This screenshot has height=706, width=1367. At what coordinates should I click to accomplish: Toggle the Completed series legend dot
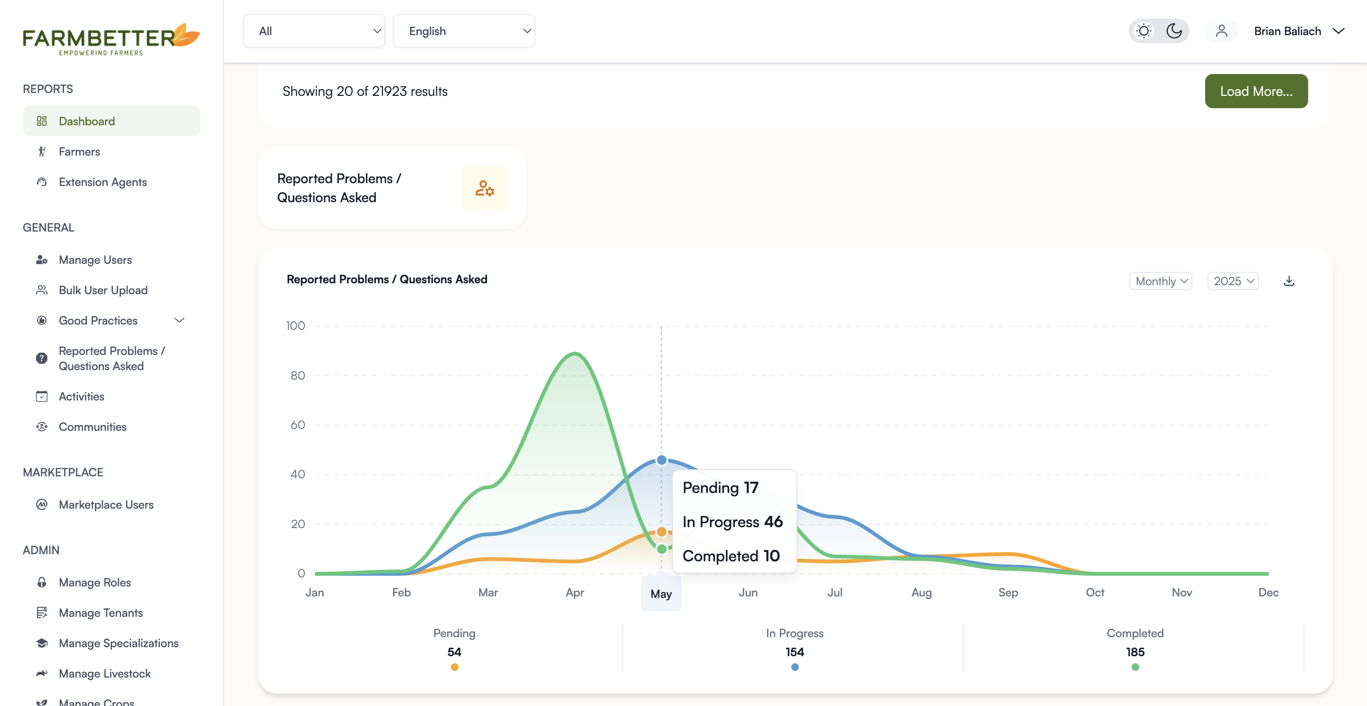(1135, 667)
